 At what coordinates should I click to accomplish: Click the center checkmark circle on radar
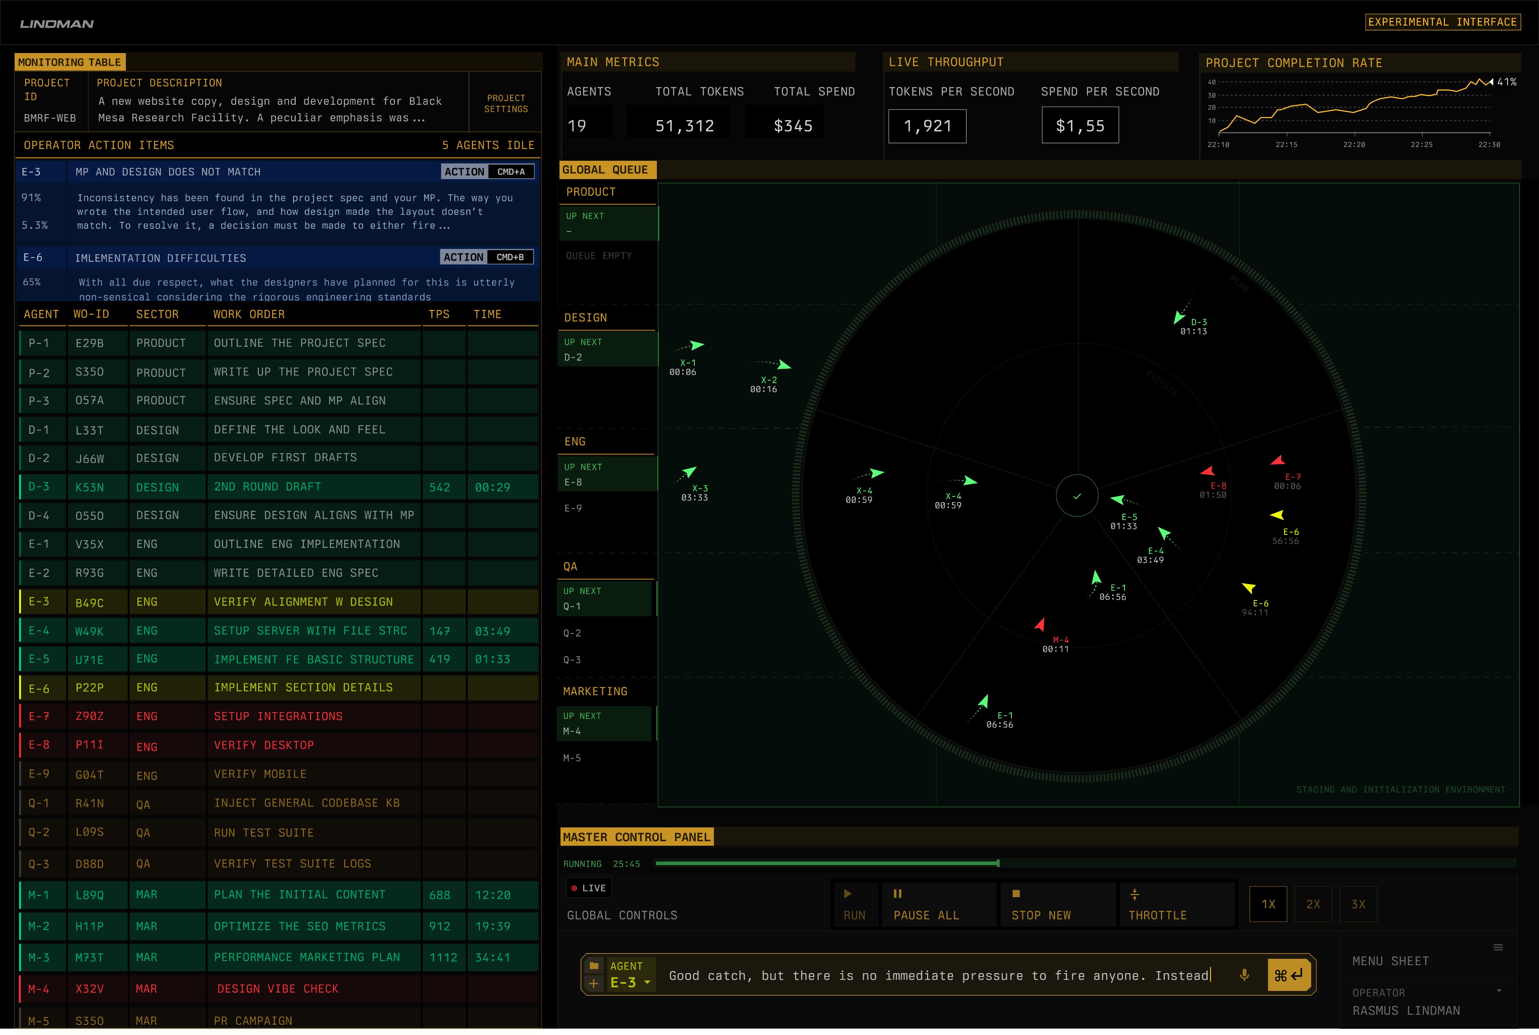[1077, 496]
